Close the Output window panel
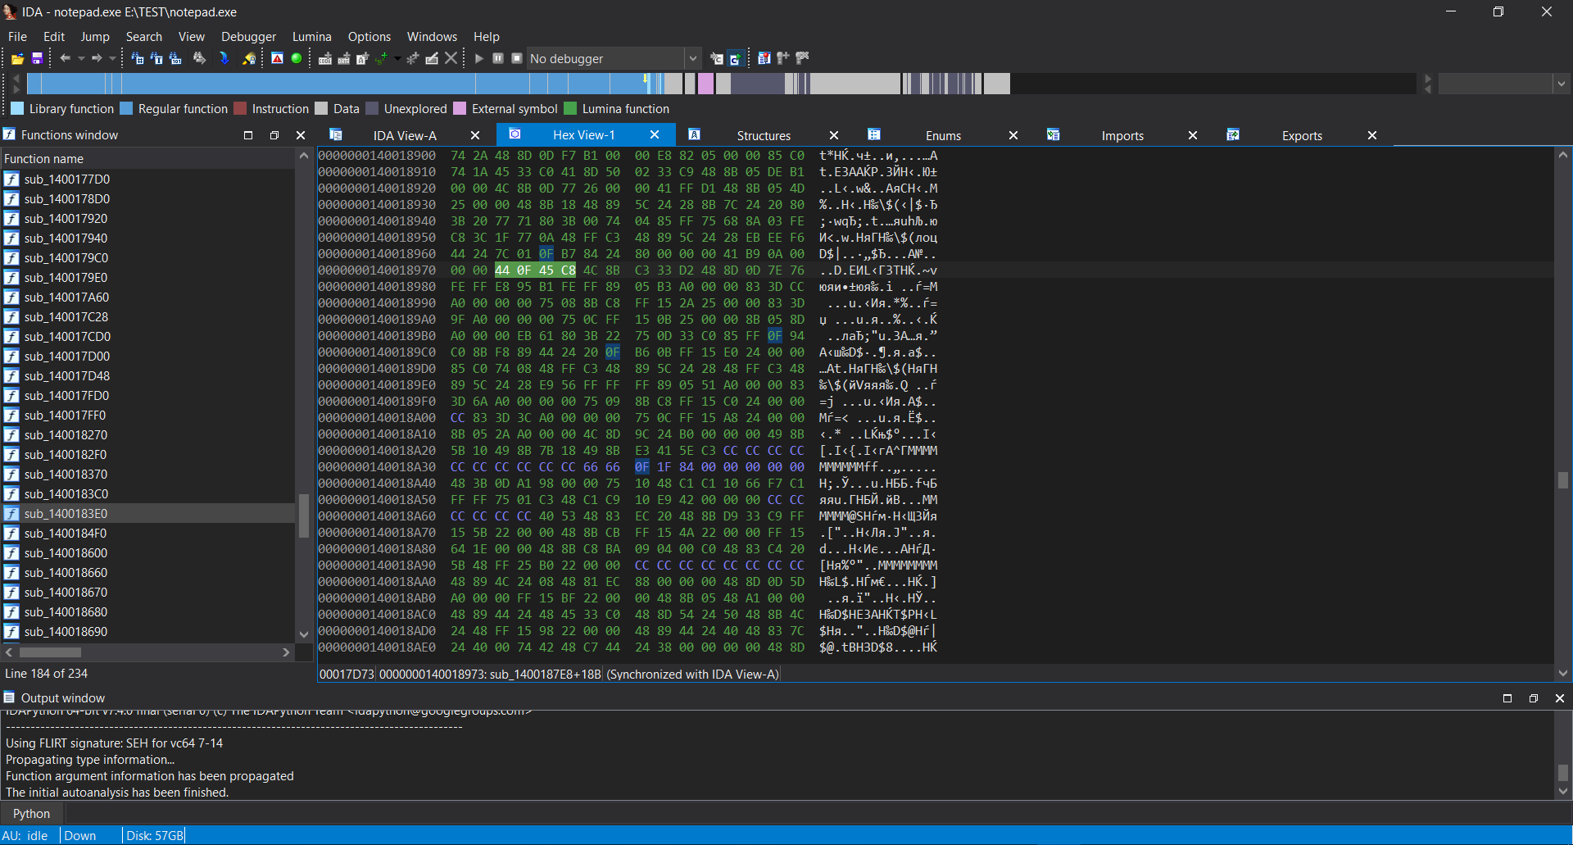The height and width of the screenshot is (845, 1573). click(x=1559, y=698)
